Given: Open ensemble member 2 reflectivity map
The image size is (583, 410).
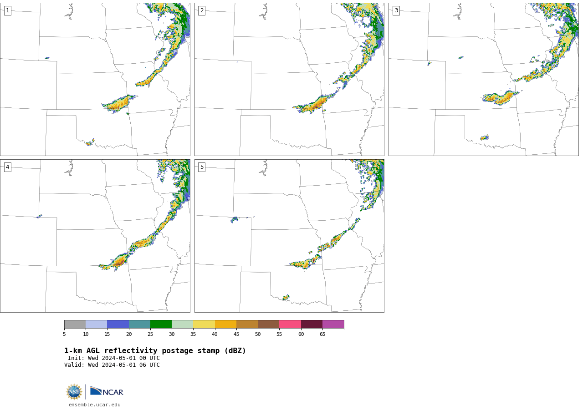Looking at the screenshot, I should [x=289, y=79].
